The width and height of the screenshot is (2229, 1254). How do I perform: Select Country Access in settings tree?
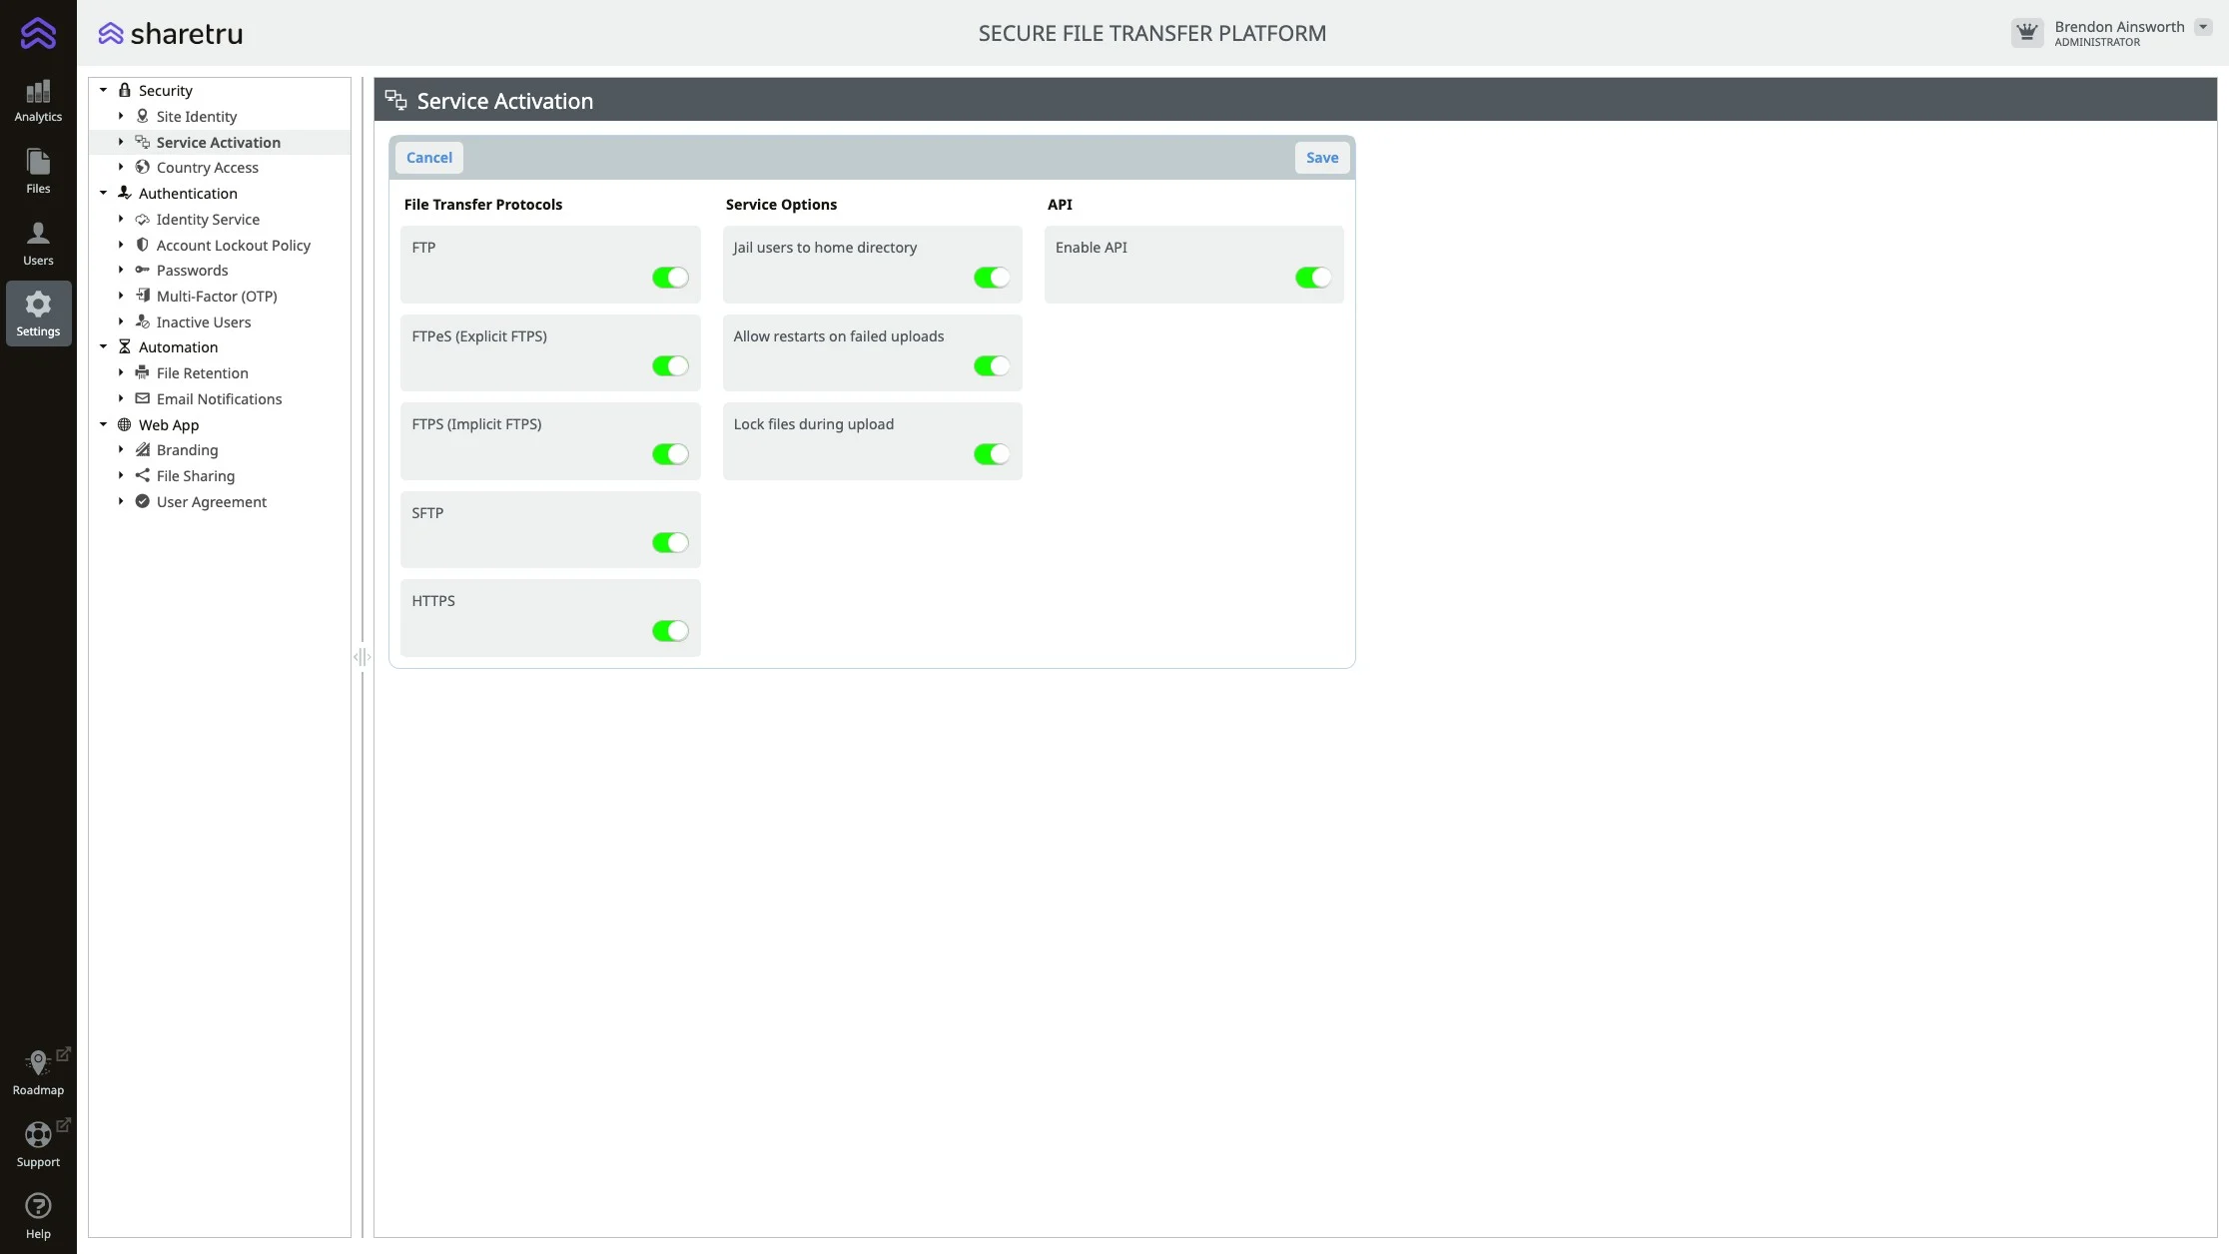tap(207, 168)
